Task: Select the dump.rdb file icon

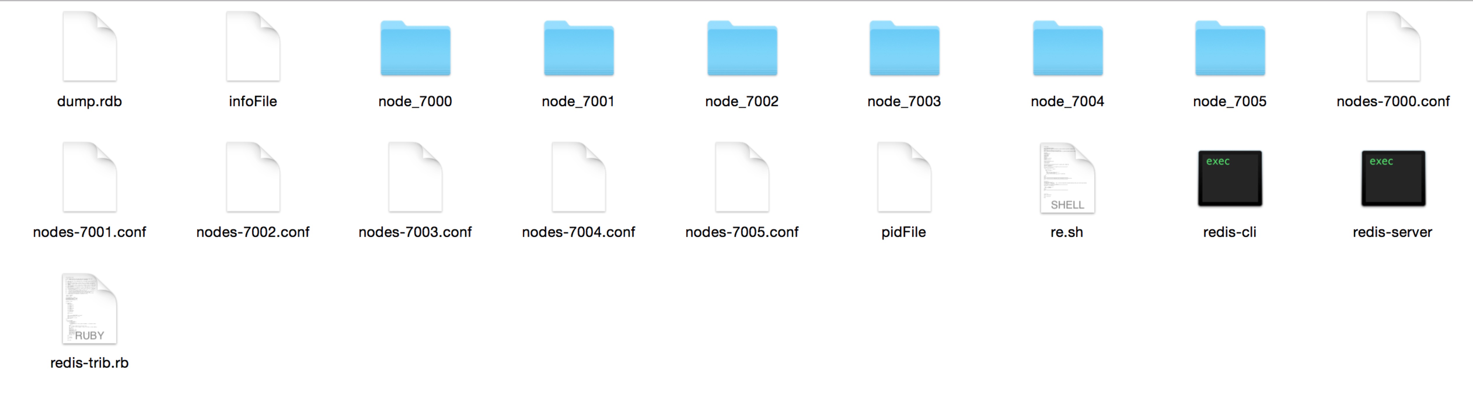Action: 90,46
